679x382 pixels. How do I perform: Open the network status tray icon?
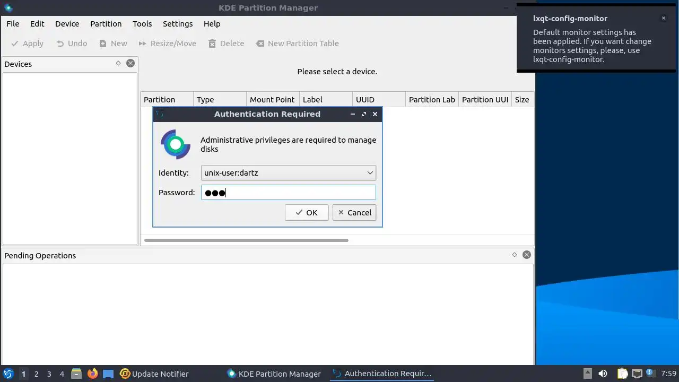point(637,374)
